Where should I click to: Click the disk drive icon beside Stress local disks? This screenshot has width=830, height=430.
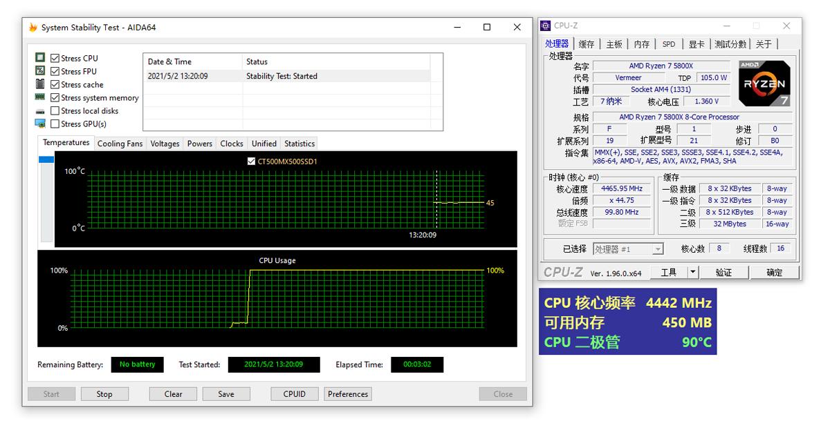[41, 110]
